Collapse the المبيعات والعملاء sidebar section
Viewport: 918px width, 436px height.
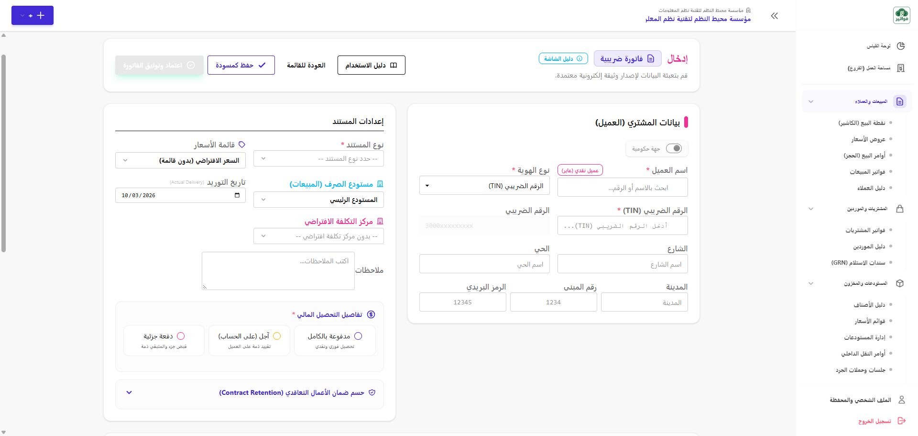(x=857, y=101)
